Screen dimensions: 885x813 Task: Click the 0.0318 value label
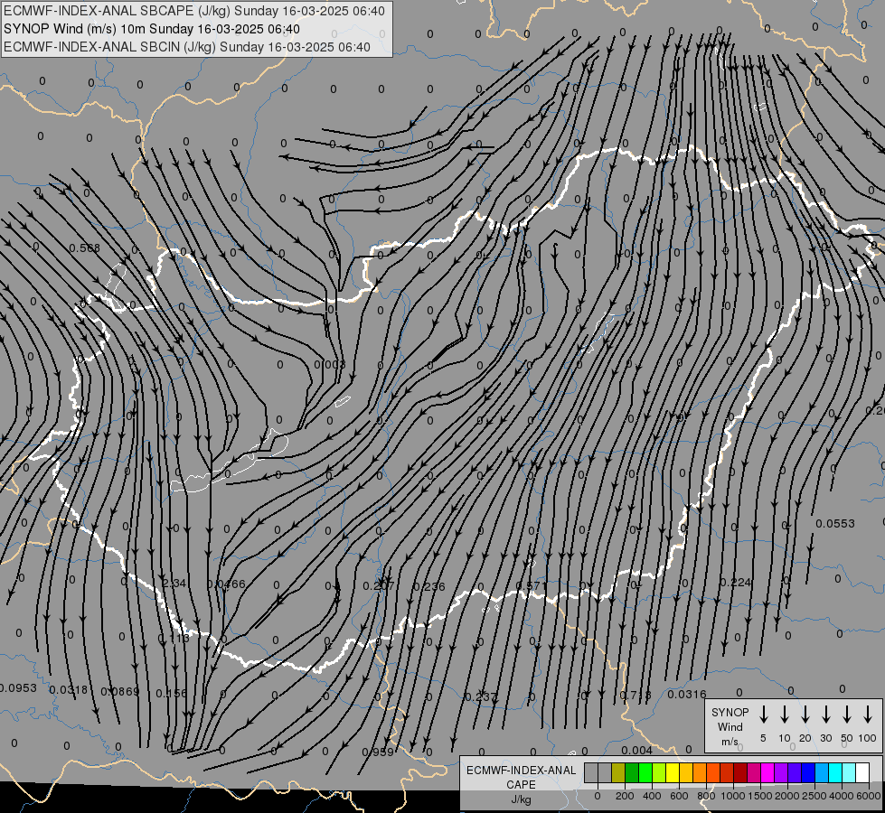pos(69,690)
